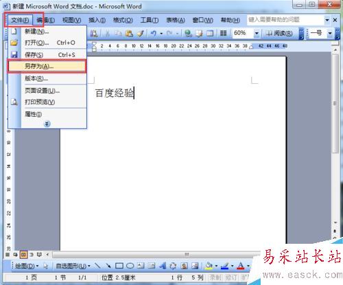Open the 60% zoom dropdown
This screenshot has width=343, height=285.
257,34
